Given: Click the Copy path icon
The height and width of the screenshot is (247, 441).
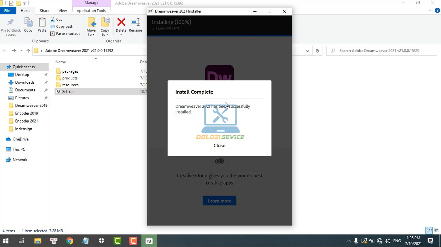Looking at the screenshot, I should coord(53,26).
